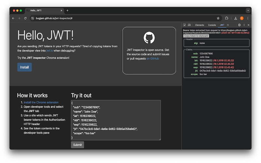Click the green macOS fullscreen button
This screenshot has height=163, width=261.
(x=21, y=10)
